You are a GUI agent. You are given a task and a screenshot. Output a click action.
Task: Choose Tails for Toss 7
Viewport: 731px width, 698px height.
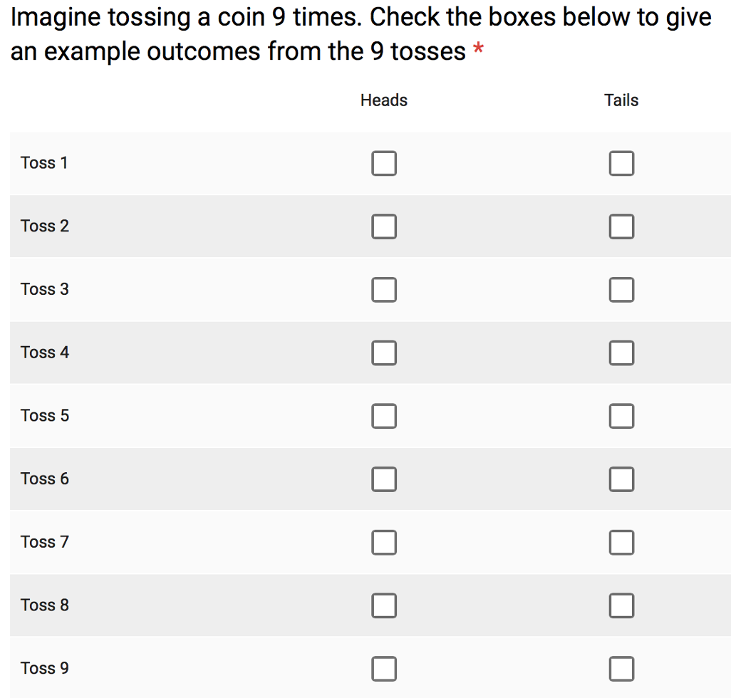coord(621,543)
